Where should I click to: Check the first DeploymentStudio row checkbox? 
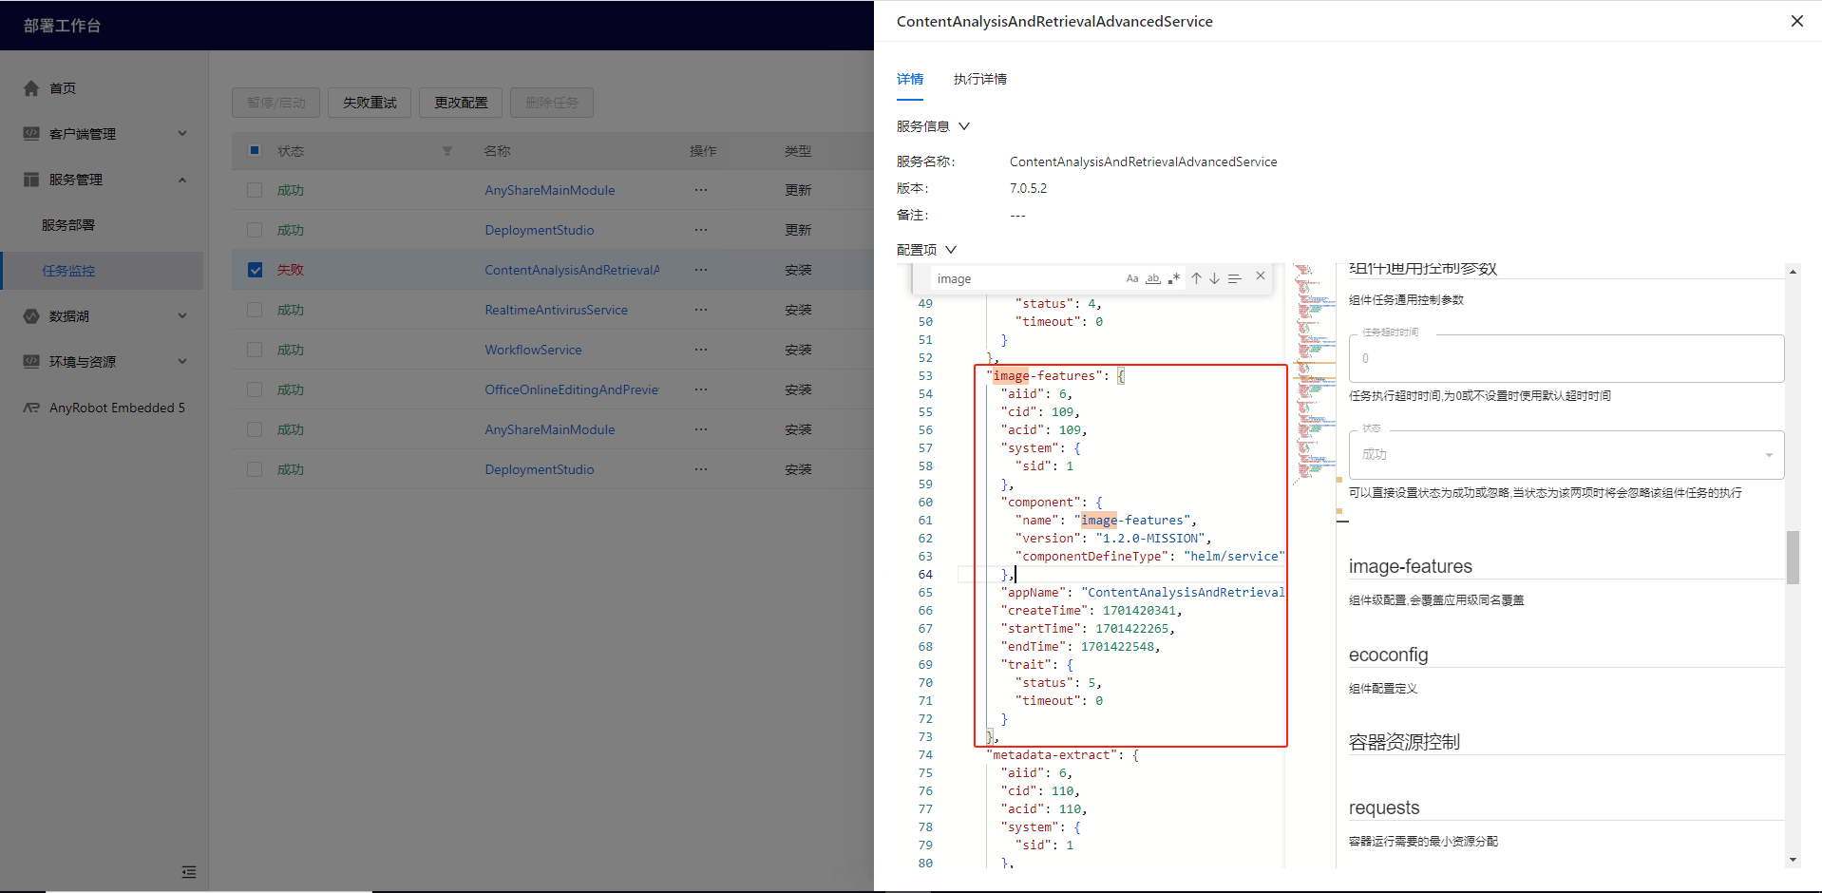pyautogui.click(x=255, y=230)
